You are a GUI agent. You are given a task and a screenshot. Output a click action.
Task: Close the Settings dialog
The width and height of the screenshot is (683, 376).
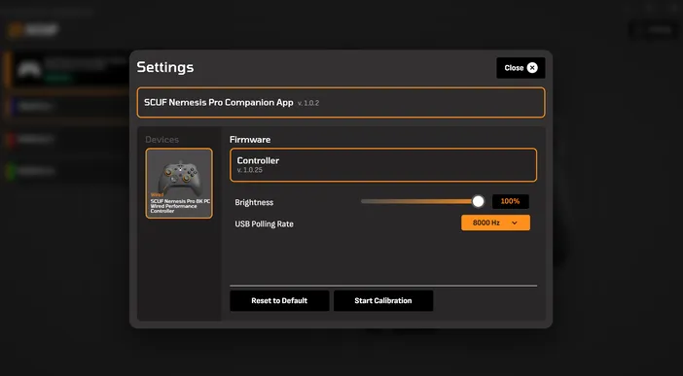pyautogui.click(x=521, y=68)
